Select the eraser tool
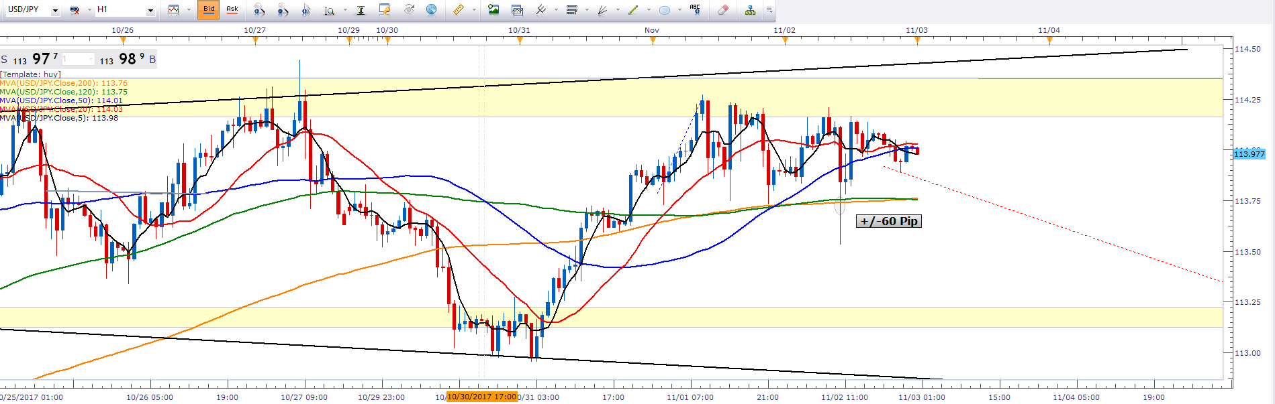1275x404 pixels. click(722, 9)
